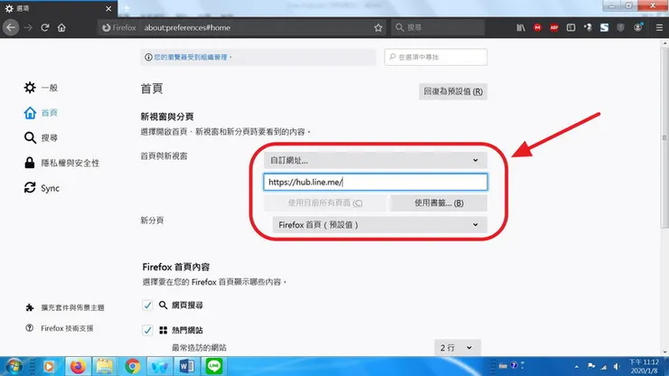Click the 最常造訪的網站 label

click(199, 348)
